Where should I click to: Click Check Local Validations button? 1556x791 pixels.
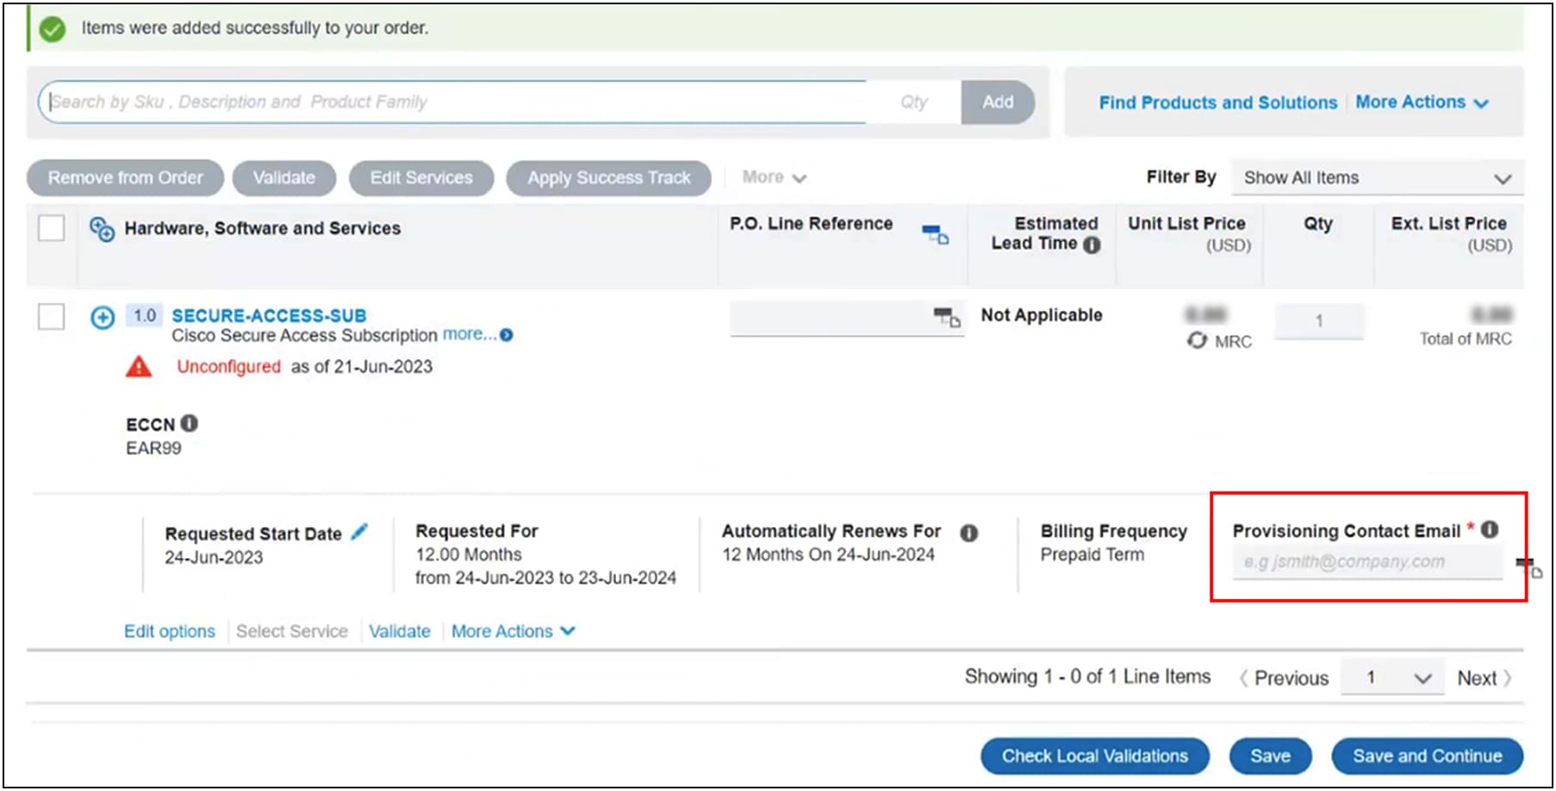(x=1094, y=757)
